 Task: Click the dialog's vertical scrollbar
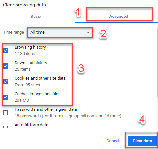pyautogui.click(x=157, y=63)
